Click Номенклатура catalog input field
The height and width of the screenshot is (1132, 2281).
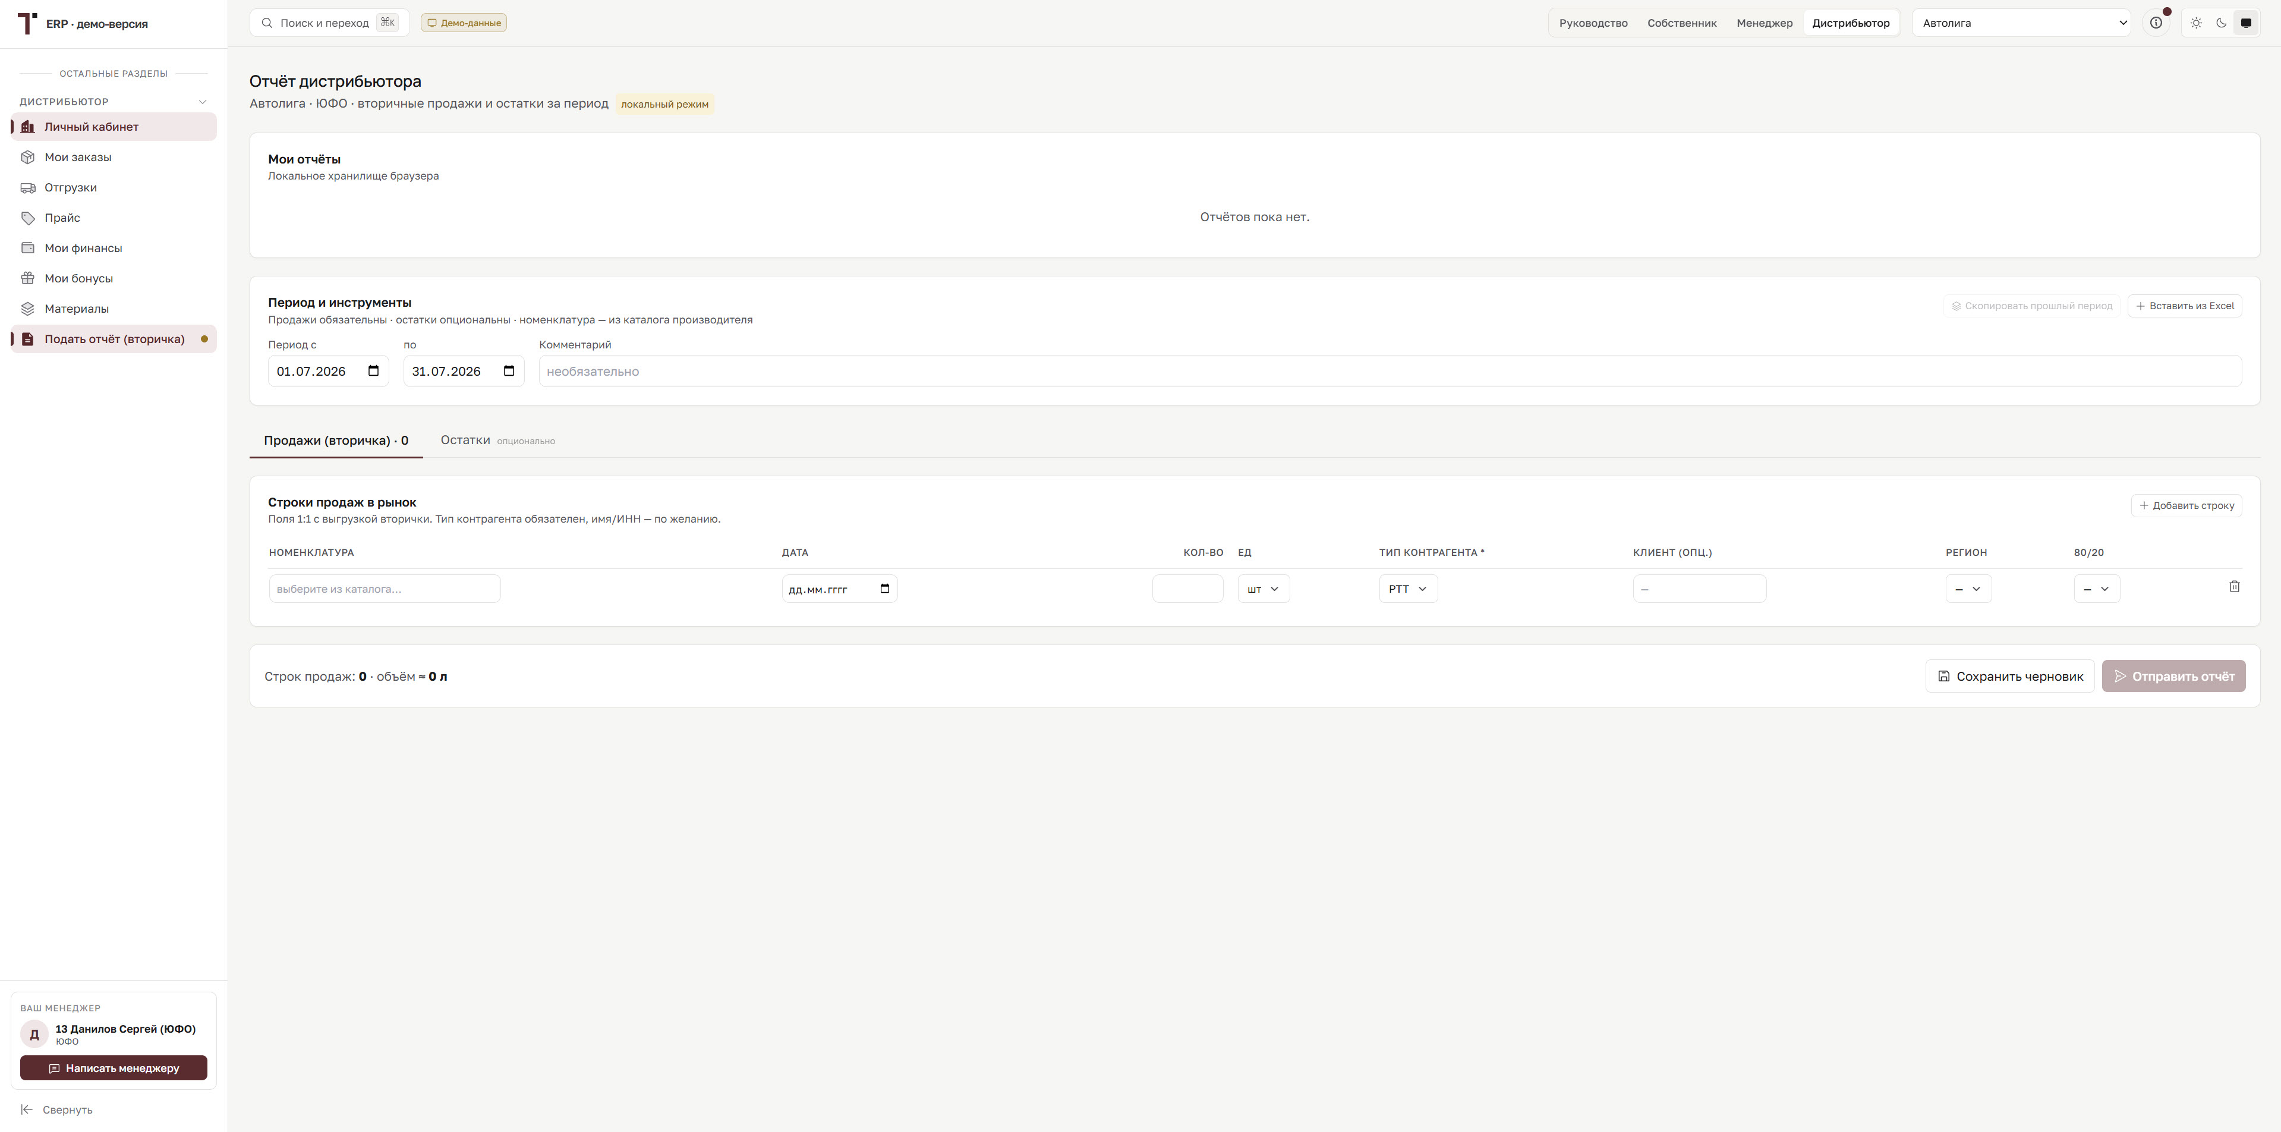click(x=385, y=589)
